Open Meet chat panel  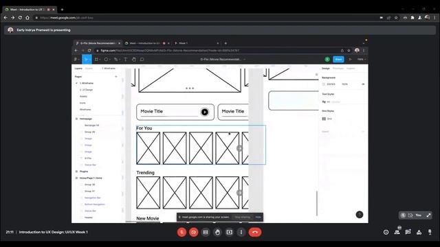tap(408, 232)
